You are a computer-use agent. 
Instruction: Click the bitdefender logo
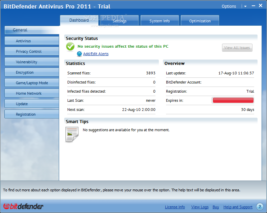23,206
